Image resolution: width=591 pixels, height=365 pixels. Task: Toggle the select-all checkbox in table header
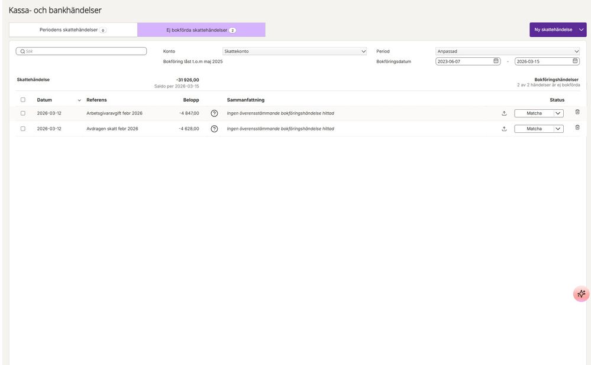(23, 100)
